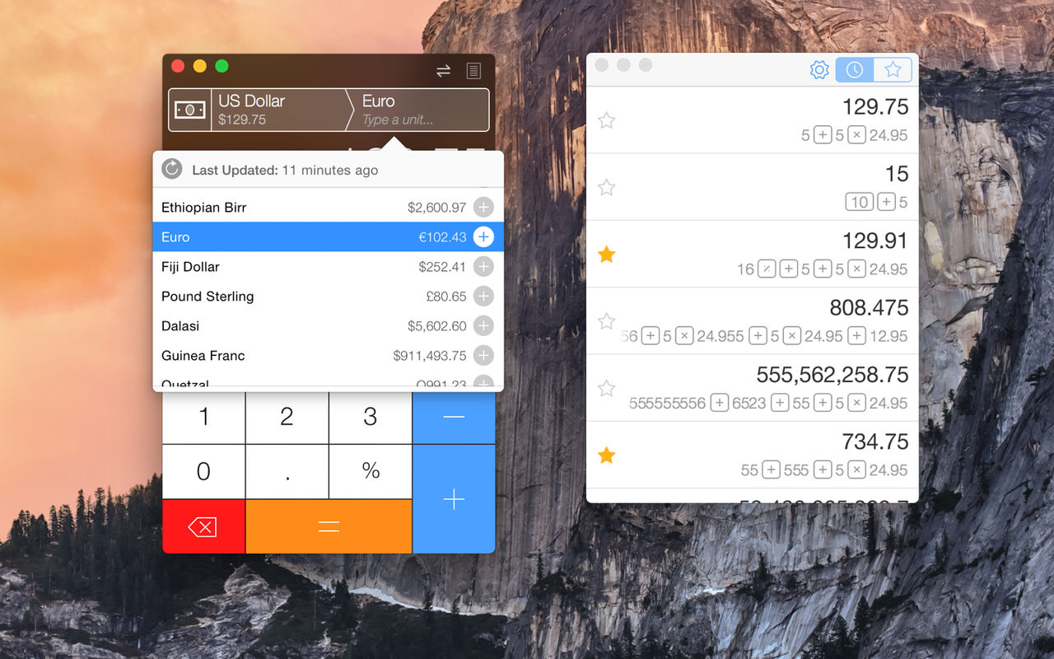Image resolution: width=1054 pixels, height=659 pixels.
Task: Click the swap units arrows icon
Action: pos(443,71)
